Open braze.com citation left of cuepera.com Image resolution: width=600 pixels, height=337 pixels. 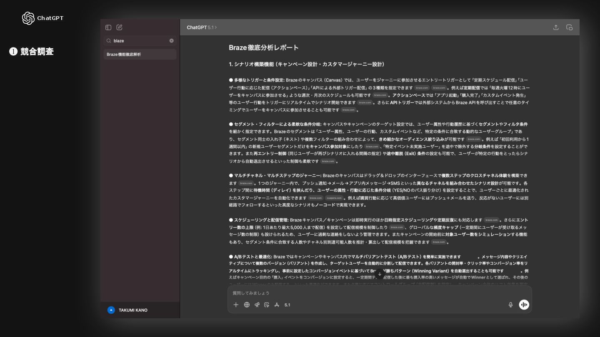click(x=316, y=198)
